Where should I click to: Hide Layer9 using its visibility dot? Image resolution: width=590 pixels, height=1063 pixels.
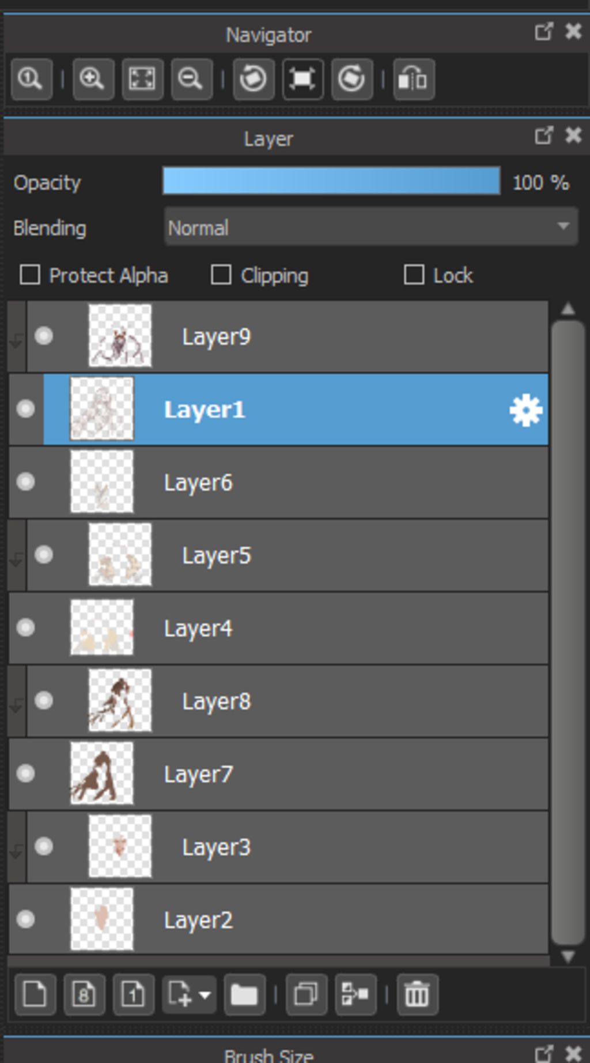click(x=44, y=336)
